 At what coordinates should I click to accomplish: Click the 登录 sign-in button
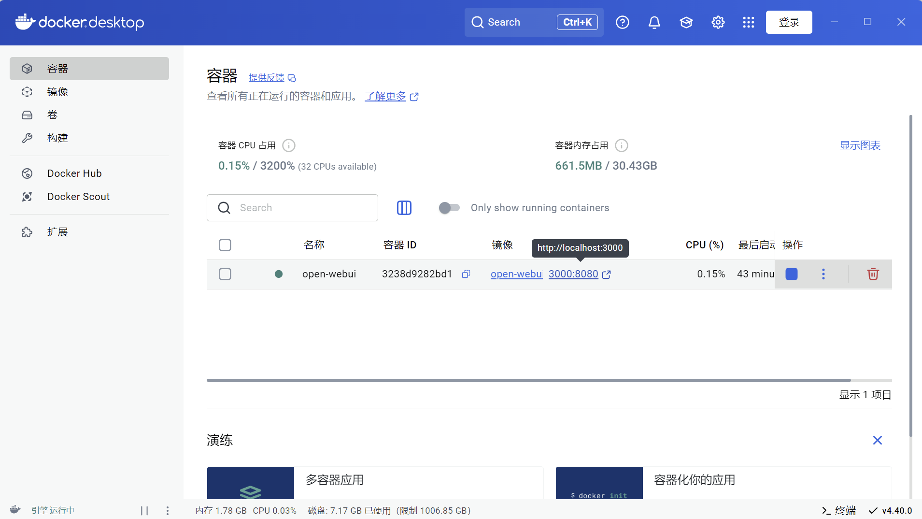789,22
